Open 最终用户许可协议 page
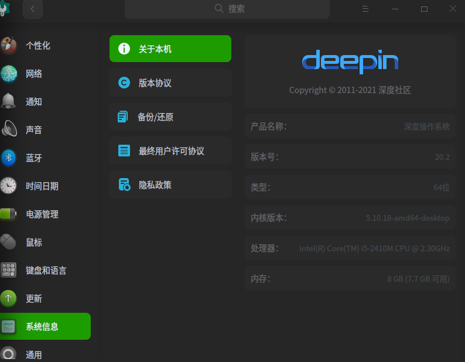This screenshot has width=465, height=362. coord(170,151)
